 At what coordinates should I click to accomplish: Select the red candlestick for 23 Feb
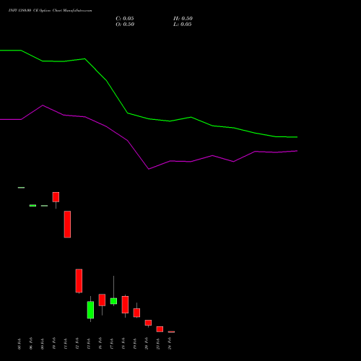pos(160,329)
